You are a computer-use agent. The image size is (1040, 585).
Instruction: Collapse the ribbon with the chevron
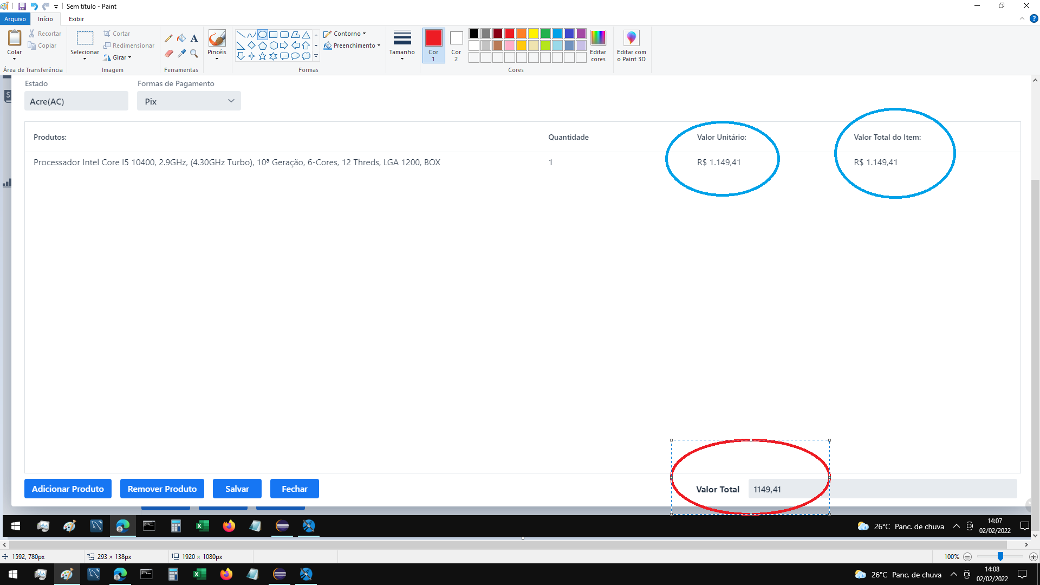pyautogui.click(x=1022, y=18)
